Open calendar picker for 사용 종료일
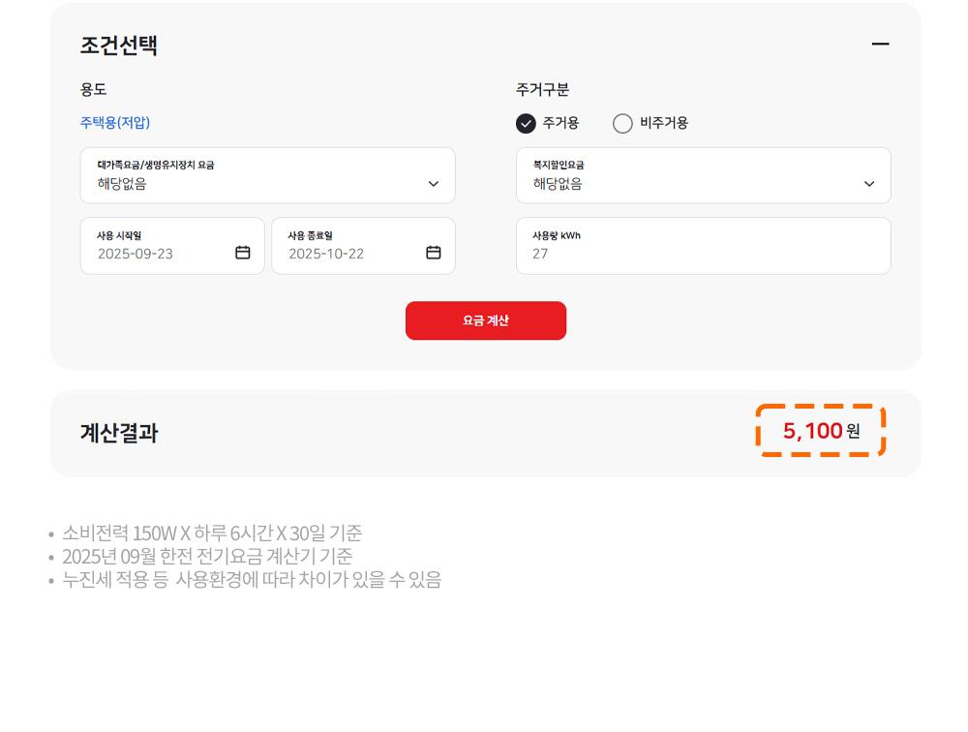The width and height of the screenshot is (968, 732). click(x=434, y=253)
